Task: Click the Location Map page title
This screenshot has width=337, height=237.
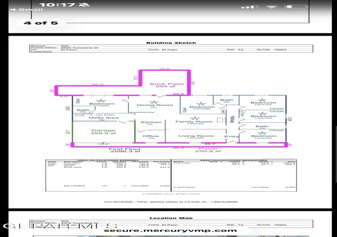Action: [x=171, y=218]
